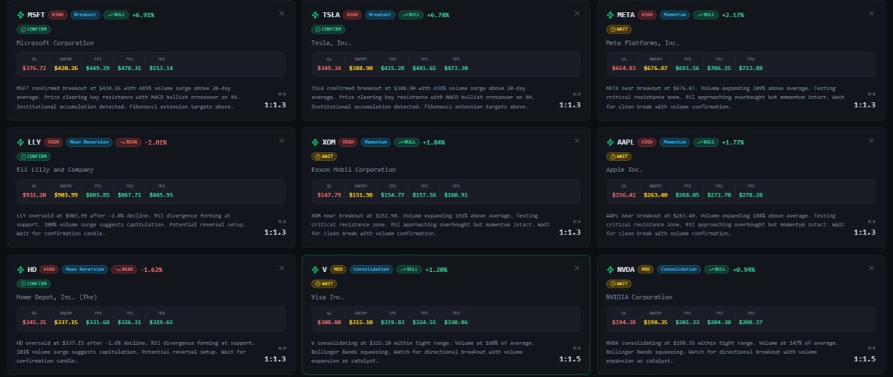Image resolution: width=893 pixels, height=377 pixels.
Task: Click the CONFIRM badge on LLY card
Action: [x=34, y=156]
